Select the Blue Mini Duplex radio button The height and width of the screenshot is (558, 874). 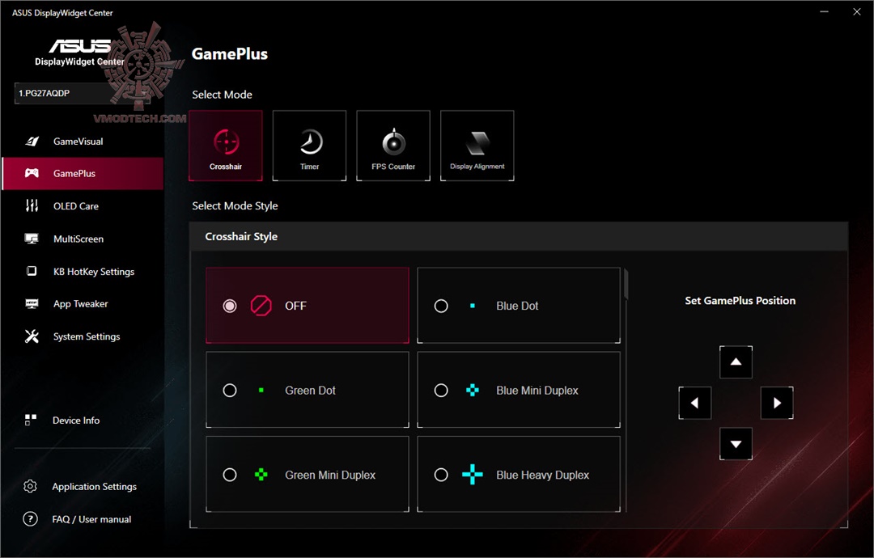click(x=441, y=391)
